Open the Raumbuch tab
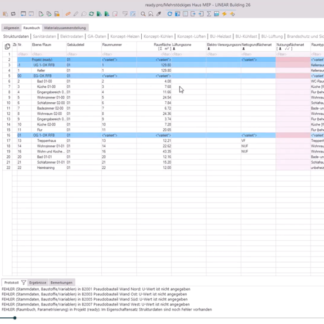Image resolution: width=324 pixels, height=324 pixels. coord(31,28)
